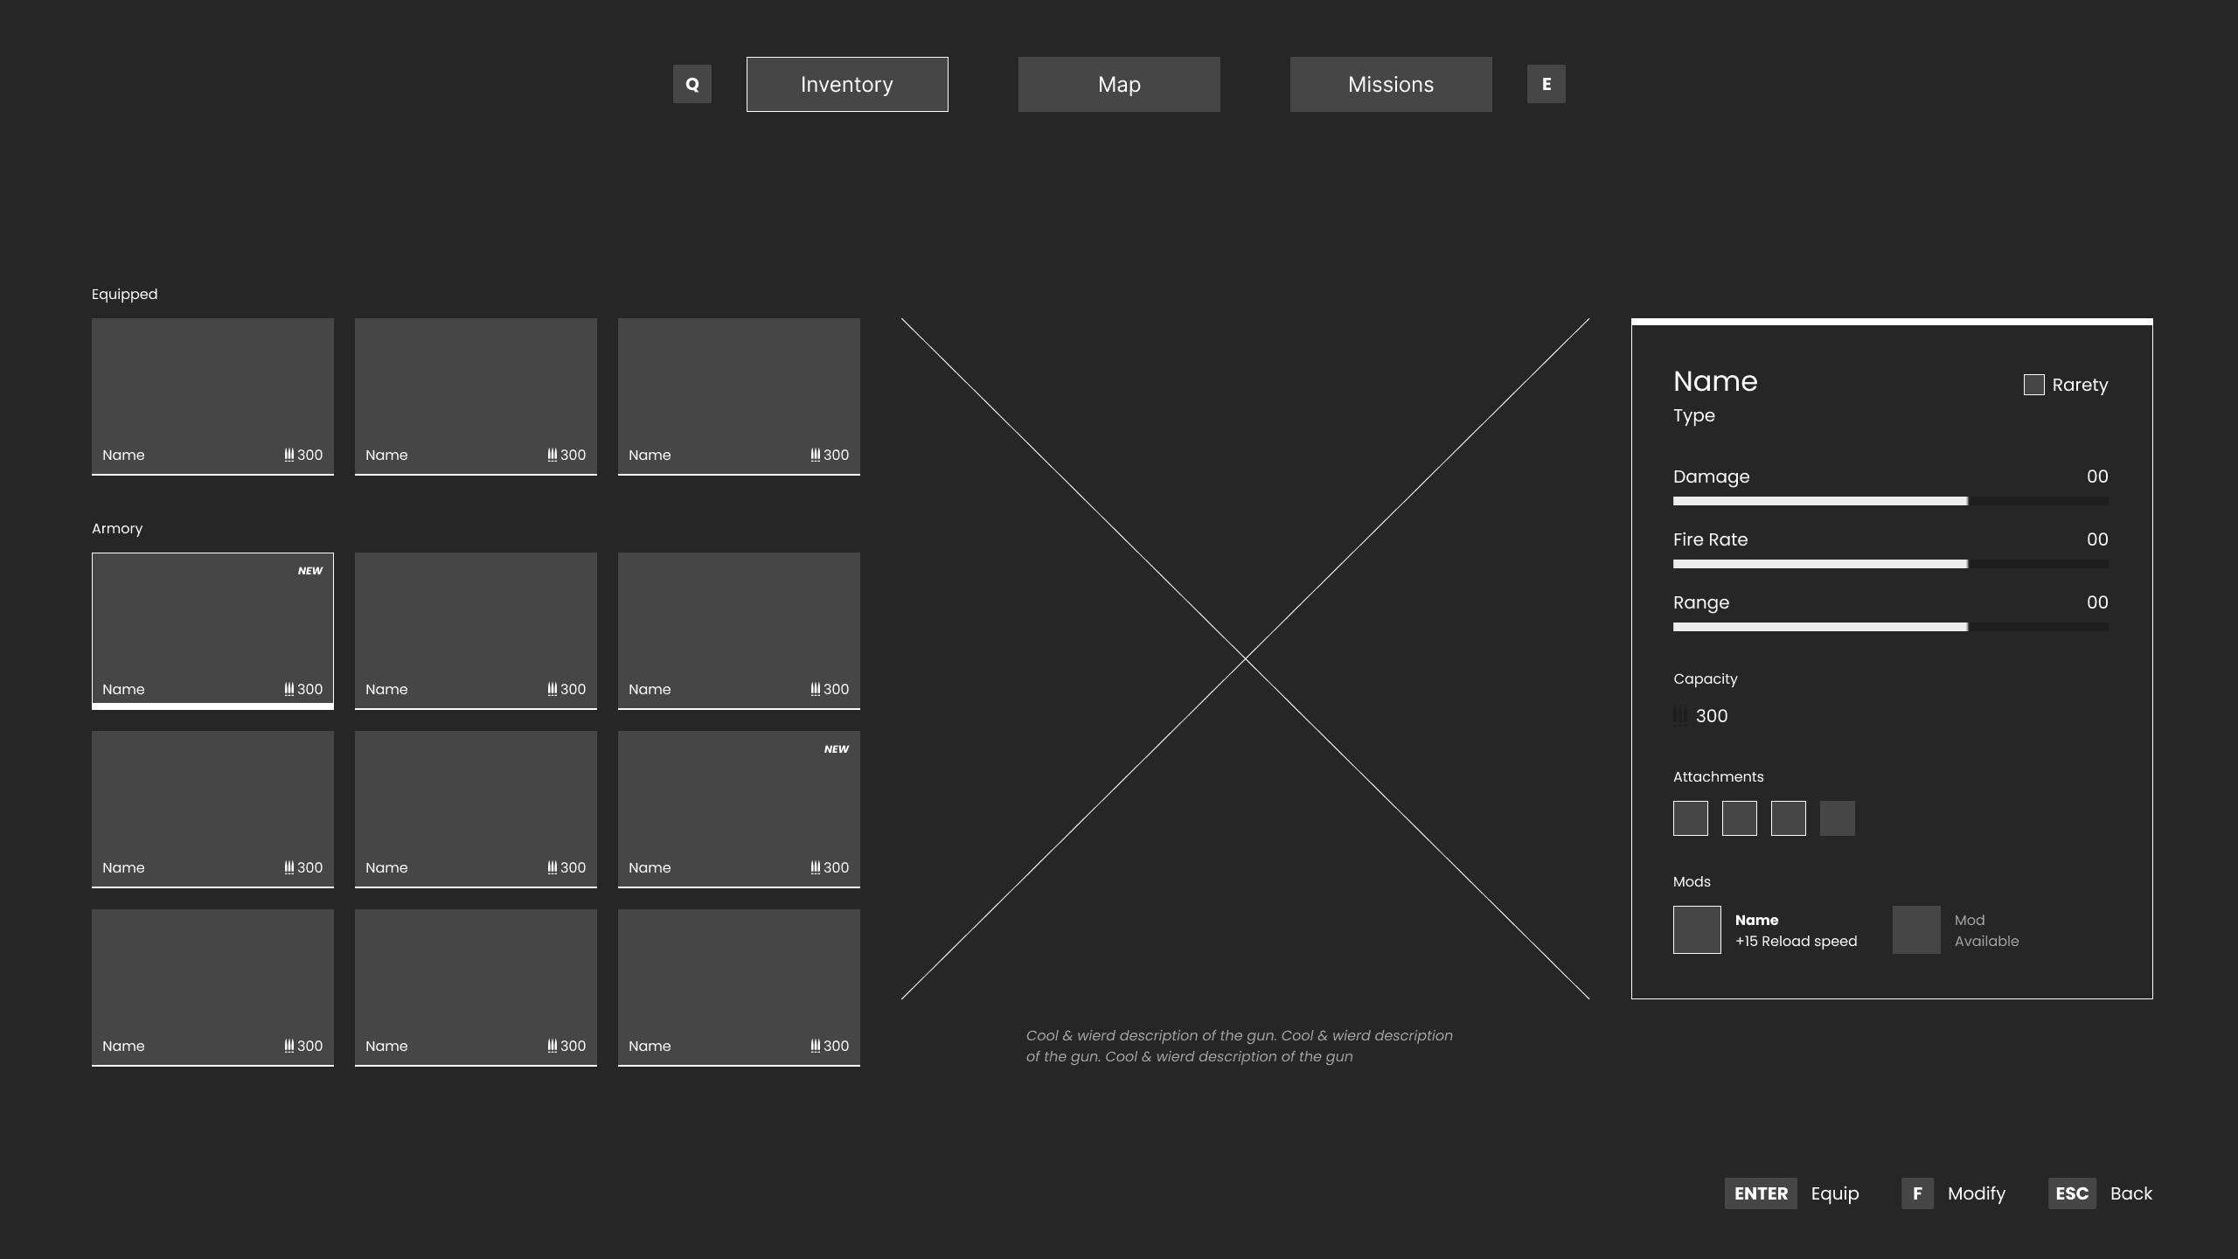2238x1259 pixels.
Task: Click the first attachment slot
Action: click(x=1690, y=818)
